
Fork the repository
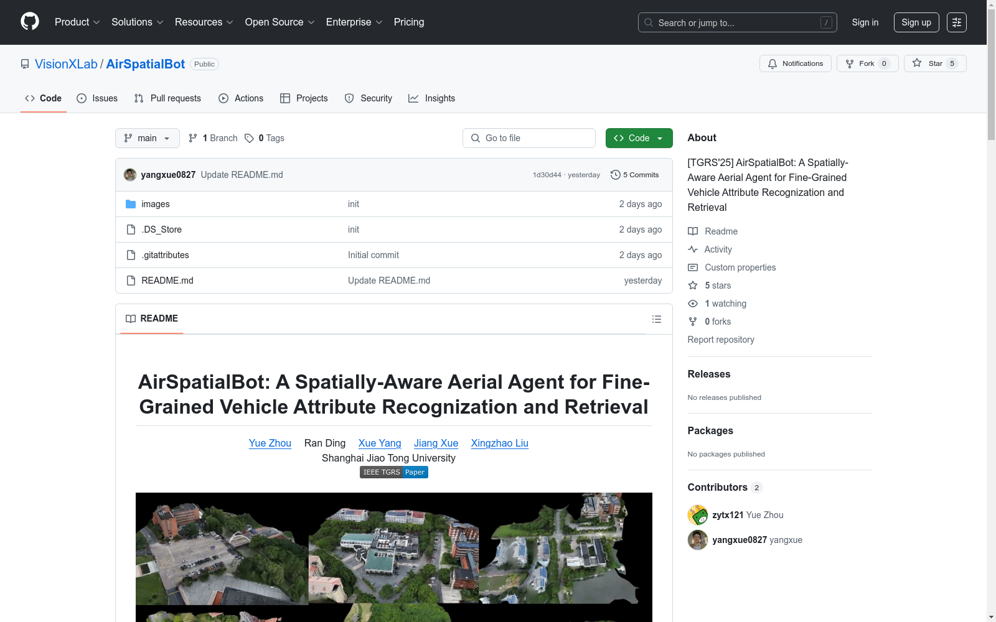point(868,63)
